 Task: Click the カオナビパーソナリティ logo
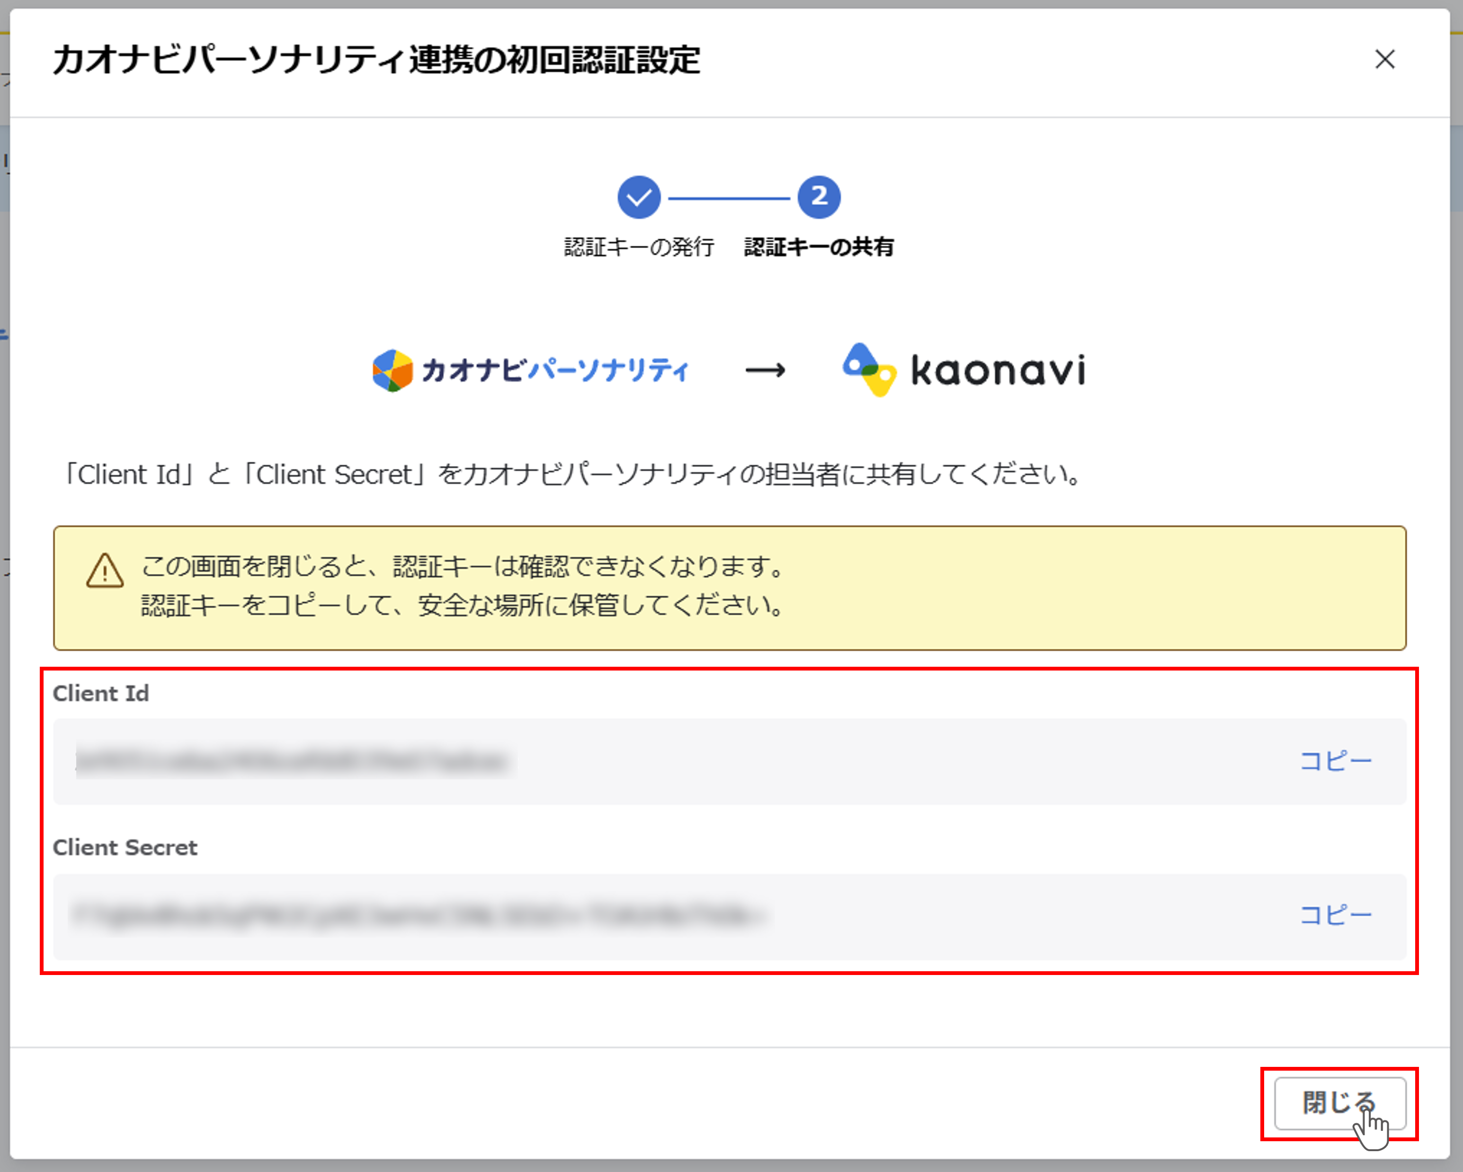[x=531, y=370]
